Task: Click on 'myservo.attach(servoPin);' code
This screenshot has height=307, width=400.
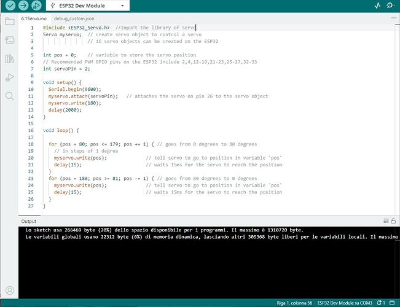Action: tap(83, 96)
